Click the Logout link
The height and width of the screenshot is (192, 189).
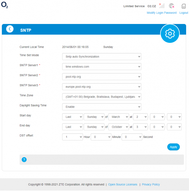[x=184, y=13]
